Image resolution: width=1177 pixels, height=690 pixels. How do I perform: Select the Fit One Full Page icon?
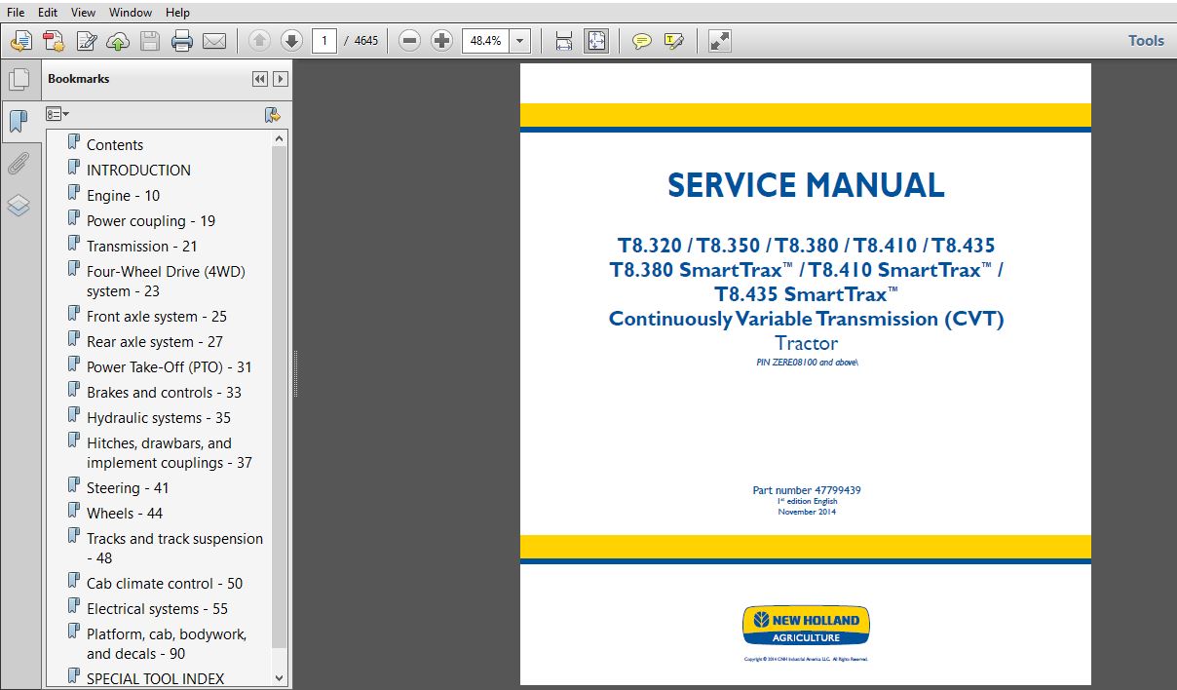coord(595,41)
